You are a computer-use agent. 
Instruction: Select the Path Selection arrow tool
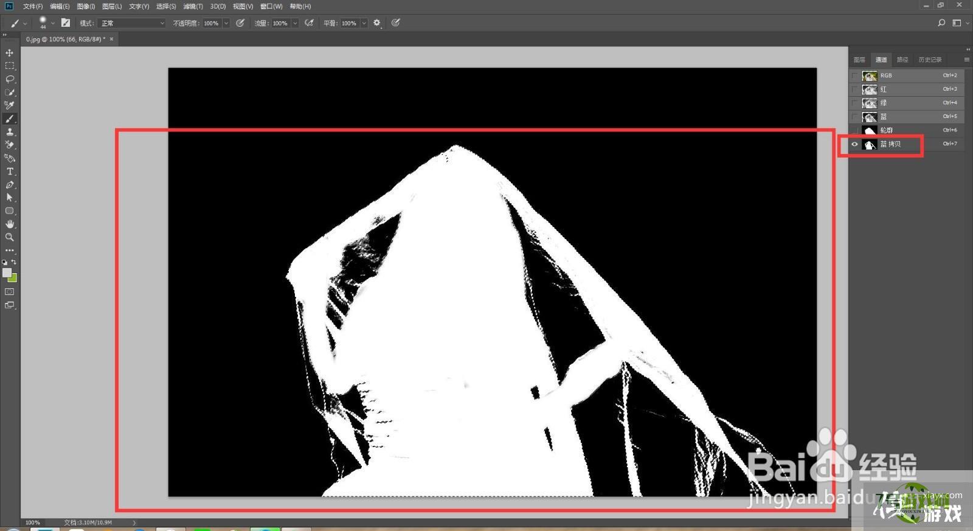point(9,198)
